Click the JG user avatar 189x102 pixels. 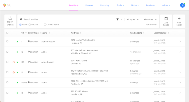(x=182, y=5)
